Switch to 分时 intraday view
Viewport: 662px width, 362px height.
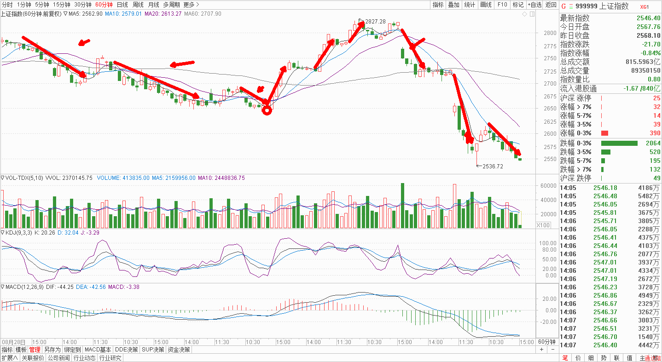pyautogui.click(x=7, y=5)
